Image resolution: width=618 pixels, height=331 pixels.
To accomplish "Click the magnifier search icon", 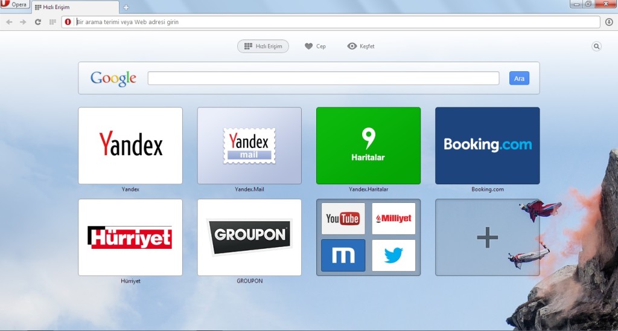I will [x=596, y=47].
